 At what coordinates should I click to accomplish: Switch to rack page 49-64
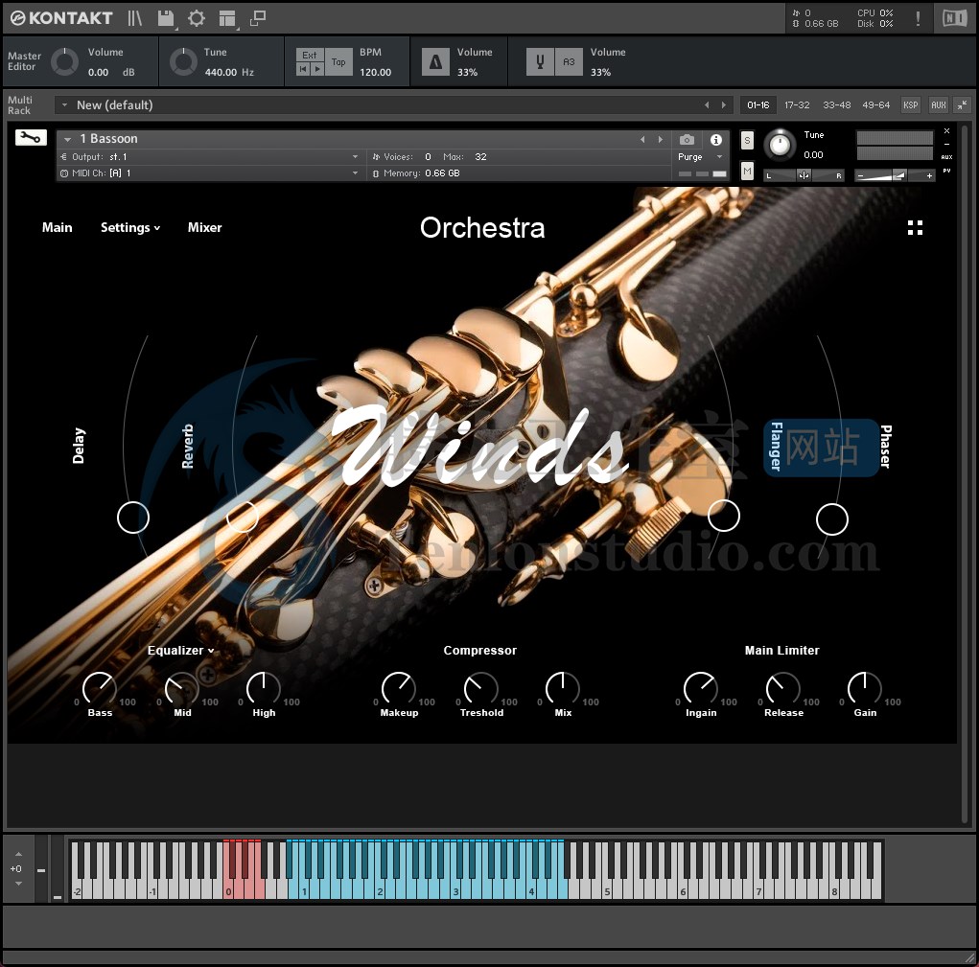875,104
